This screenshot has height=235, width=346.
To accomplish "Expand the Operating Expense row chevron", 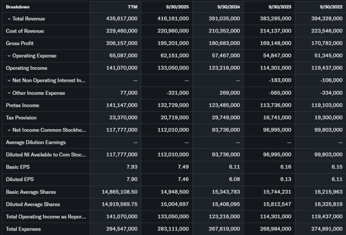I will coord(9,56).
